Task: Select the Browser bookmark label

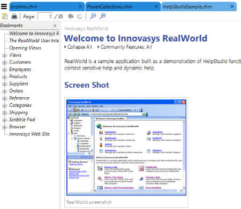Action: (17, 127)
